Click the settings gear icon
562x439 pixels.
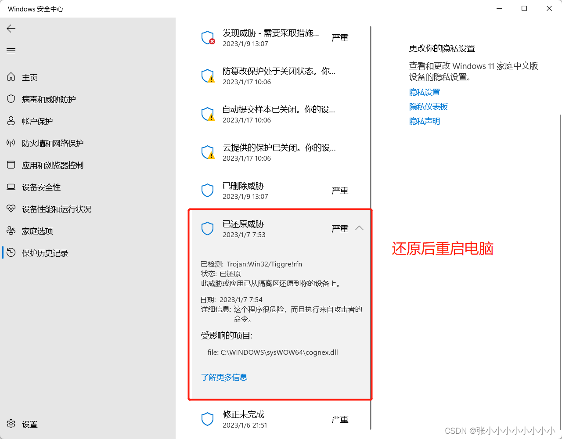(11, 424)
